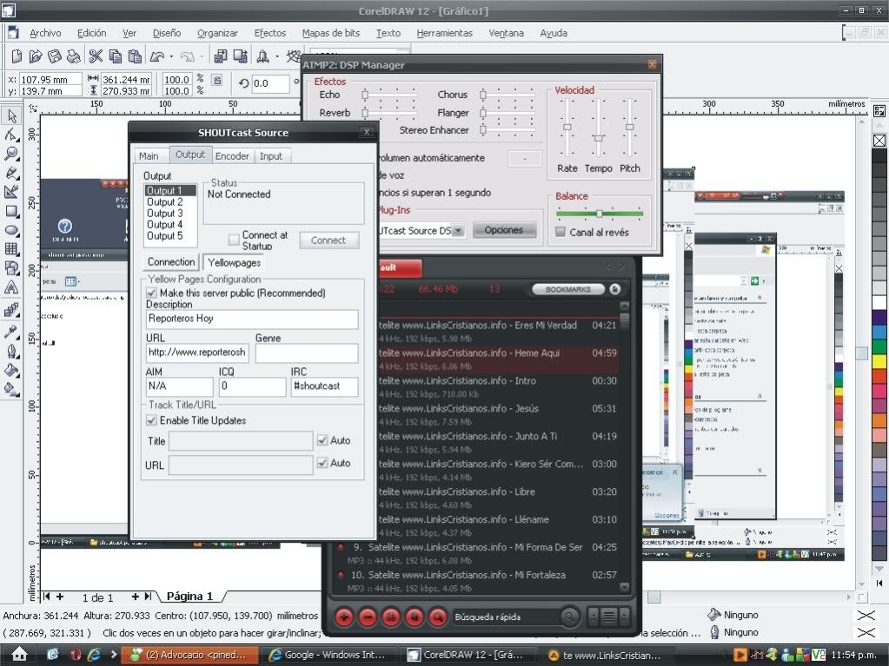Select the Fill bucket tool
Screen dimensions: 889x666
(x=11, y=371)
